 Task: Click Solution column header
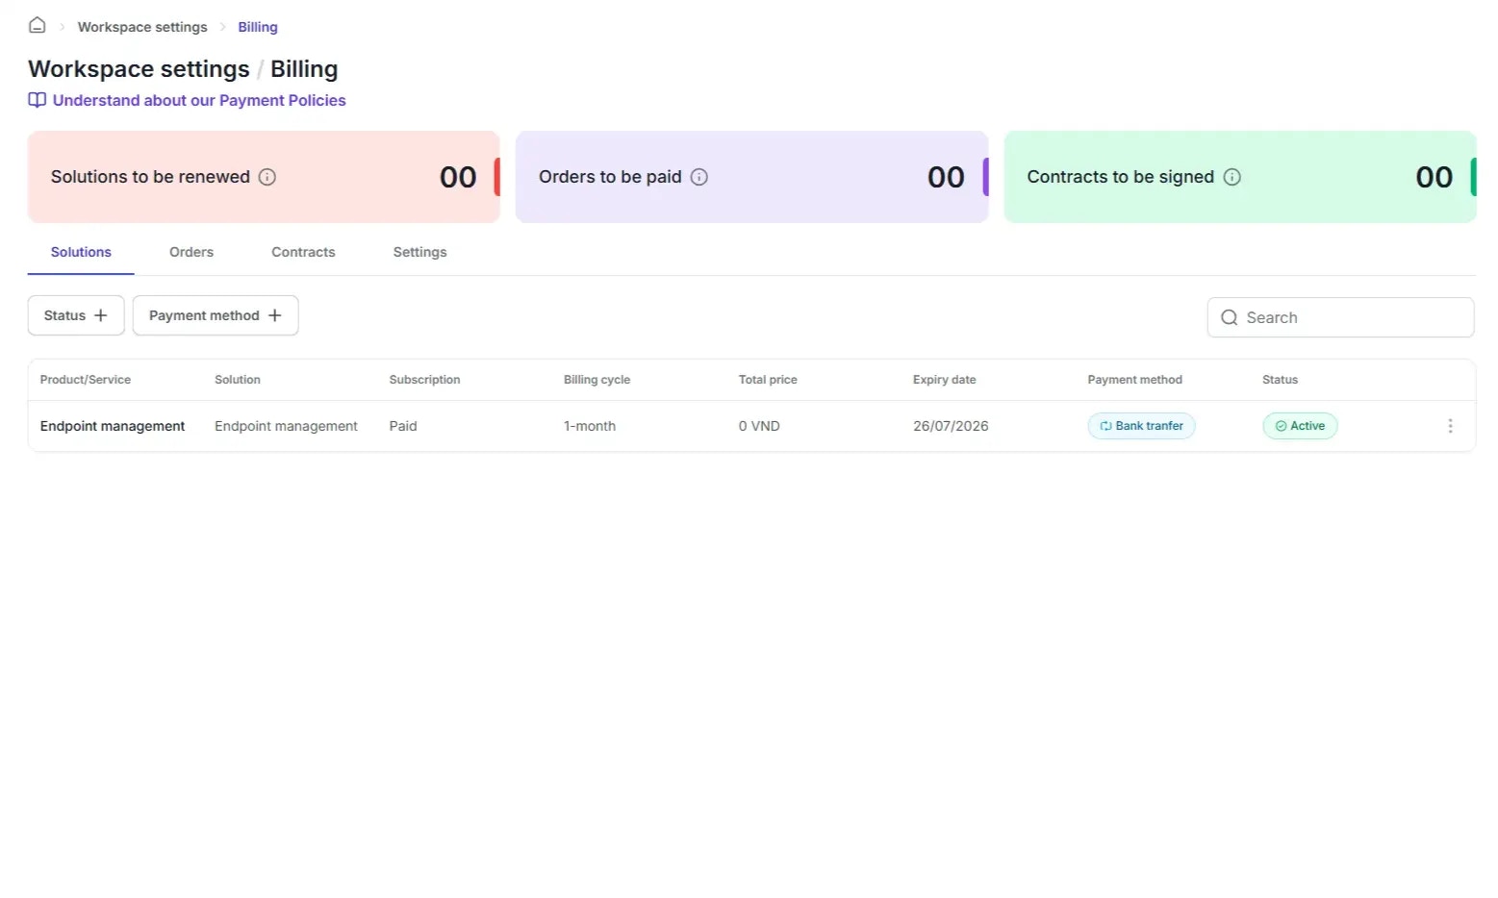pyautogui.click(x=238, y=380)
